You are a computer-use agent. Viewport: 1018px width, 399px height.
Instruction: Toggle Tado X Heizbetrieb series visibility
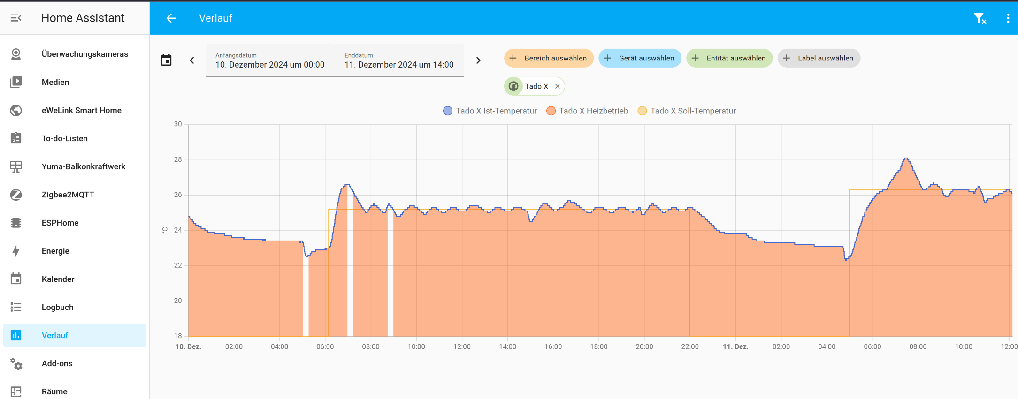[587, 111]
